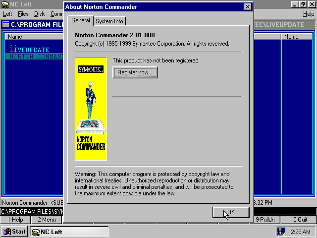Click the 1-Help function key button
This screenshot has width=317, height=238.
tap(15, 220)
